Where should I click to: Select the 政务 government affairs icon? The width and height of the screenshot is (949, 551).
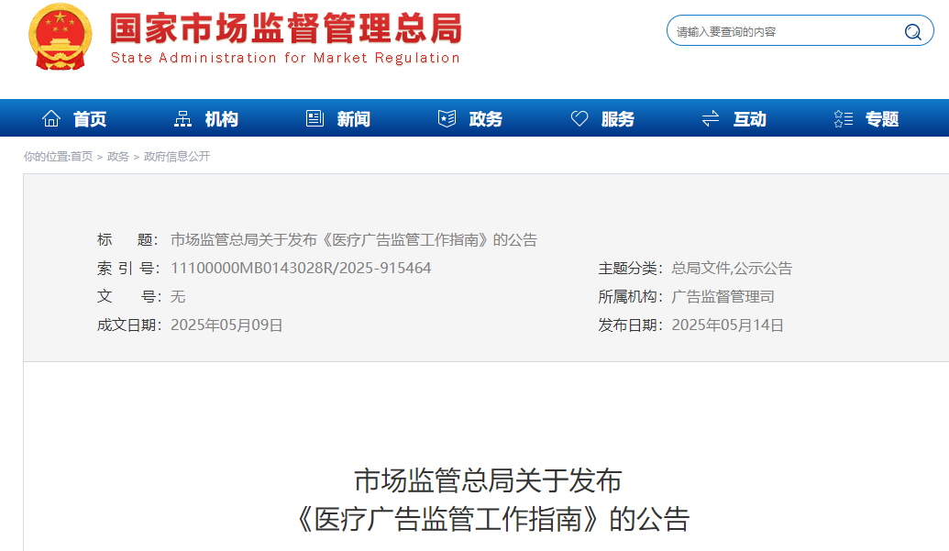447,117
